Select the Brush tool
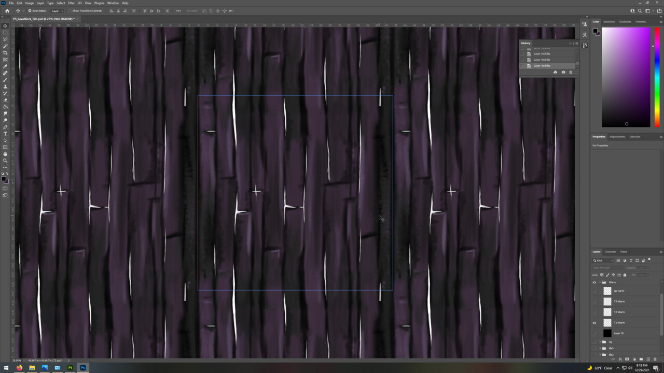This screenshot has height=373, width=664. coord(5,80)
